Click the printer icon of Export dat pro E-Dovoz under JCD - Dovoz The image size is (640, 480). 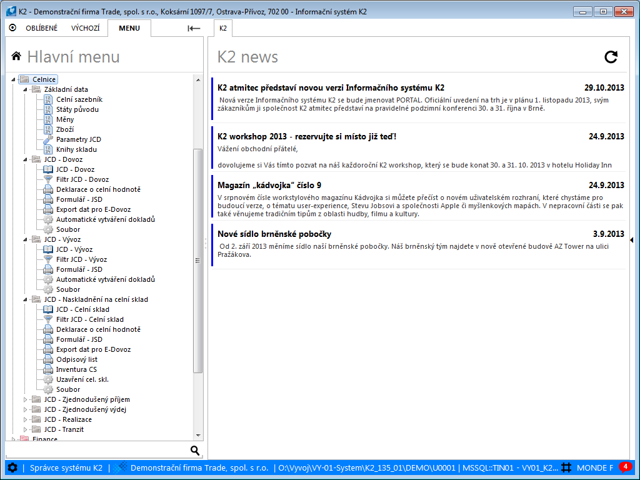point(48,209)
